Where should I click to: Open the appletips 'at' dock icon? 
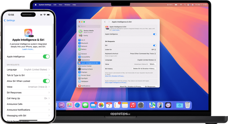(62, 105)
